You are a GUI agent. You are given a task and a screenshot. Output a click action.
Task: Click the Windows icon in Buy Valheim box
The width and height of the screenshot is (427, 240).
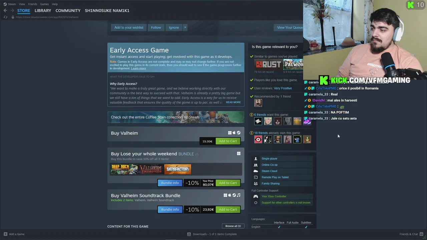230,133
